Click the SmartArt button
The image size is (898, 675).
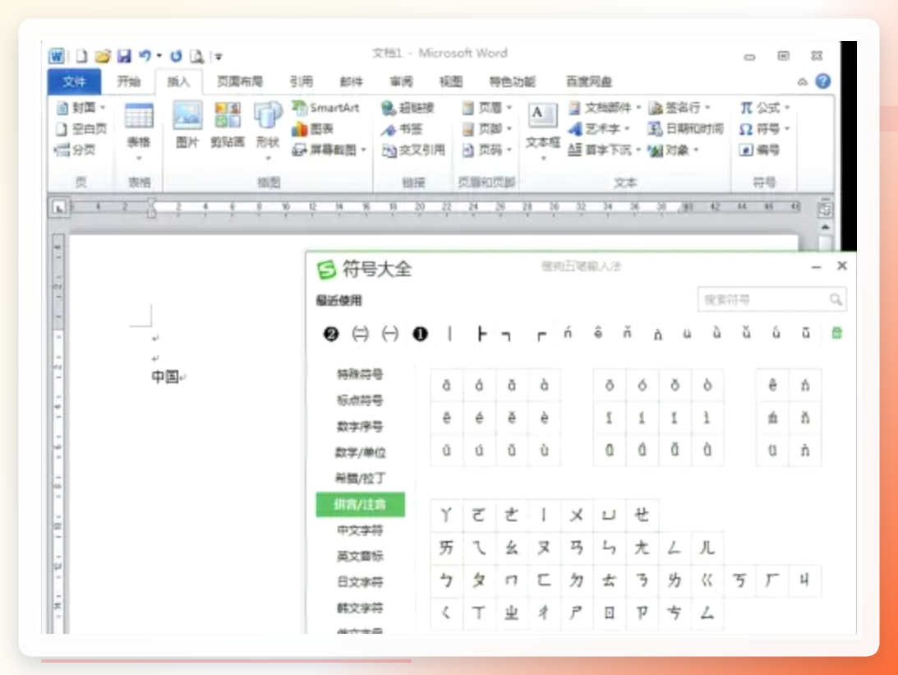point(326,107)
